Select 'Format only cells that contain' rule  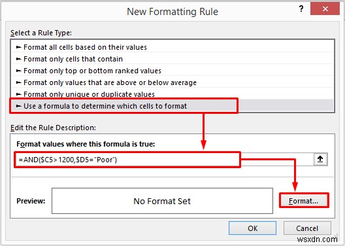[172, 59]
